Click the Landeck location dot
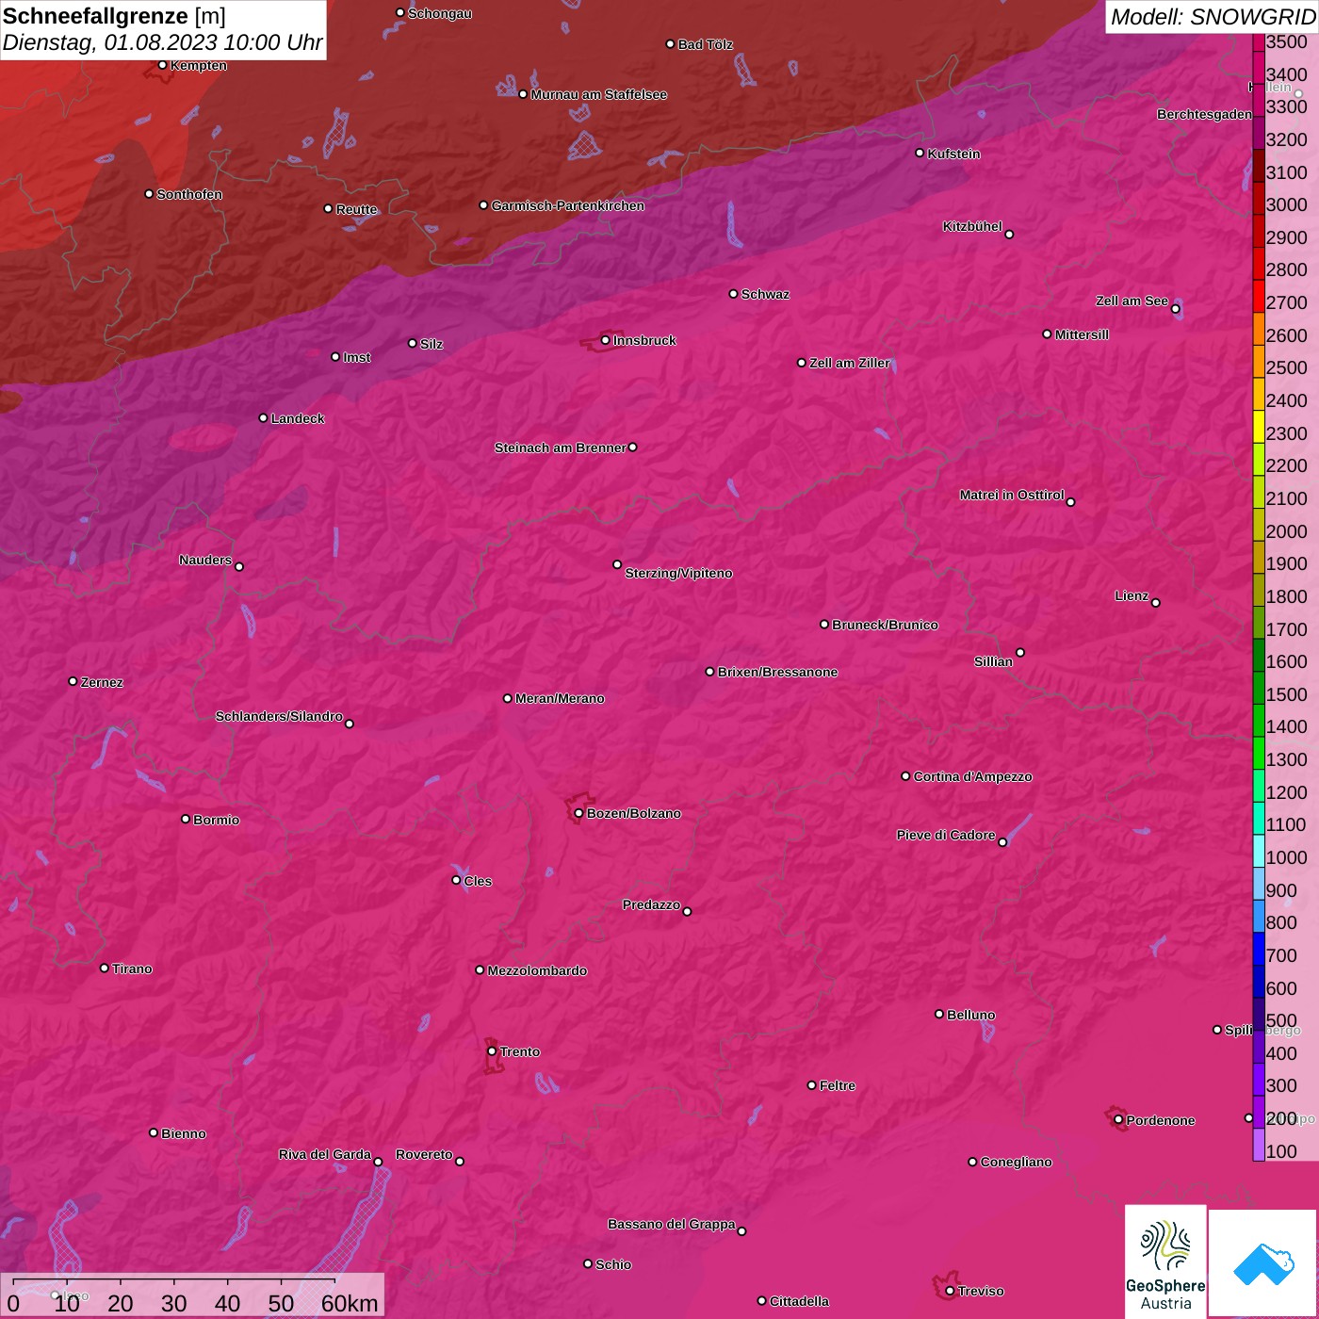 (x=263, y=417)
